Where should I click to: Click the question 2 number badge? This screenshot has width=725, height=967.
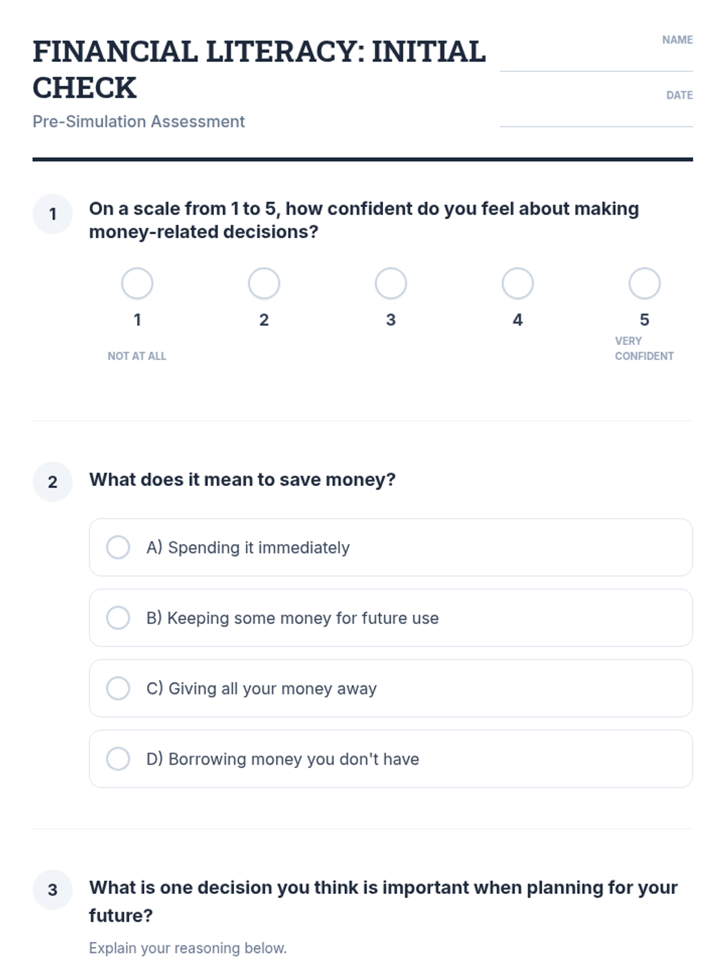[53, 482]
